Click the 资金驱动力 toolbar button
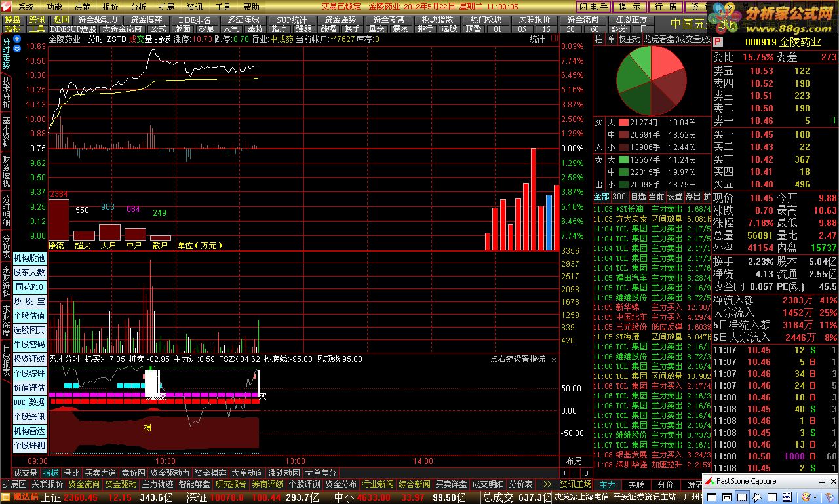Viewport: 839px width, 504px height. 98,20
